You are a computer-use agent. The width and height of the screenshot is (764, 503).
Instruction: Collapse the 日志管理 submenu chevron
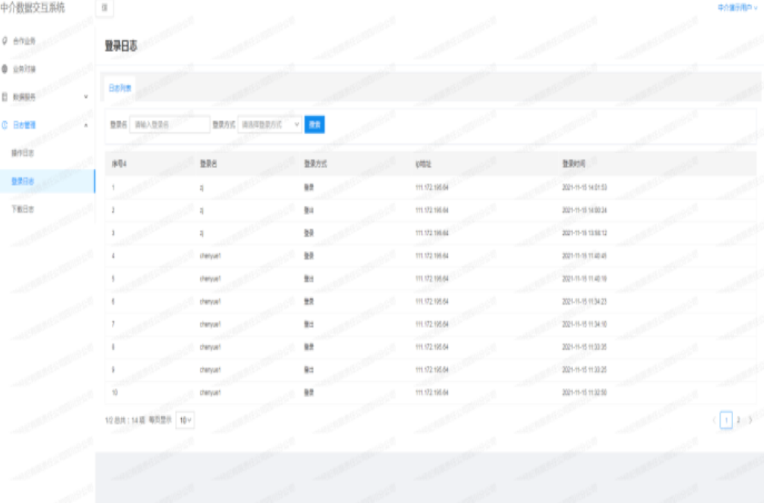point(86,125)
